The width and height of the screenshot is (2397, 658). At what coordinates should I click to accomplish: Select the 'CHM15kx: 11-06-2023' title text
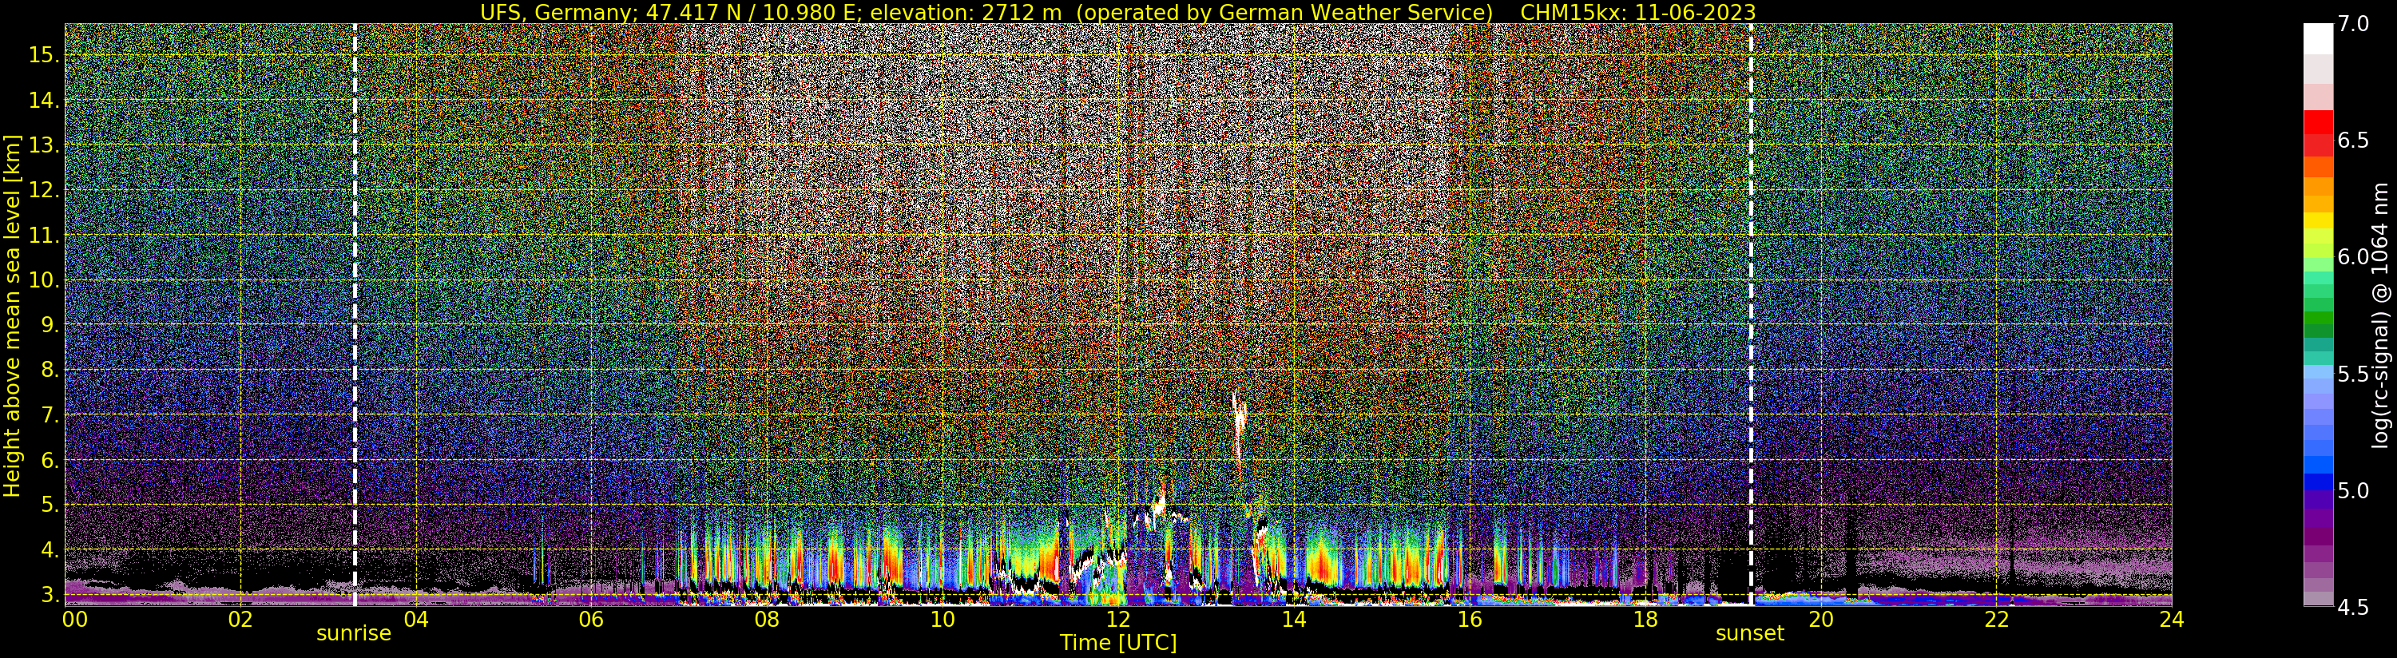(1637, 12)
